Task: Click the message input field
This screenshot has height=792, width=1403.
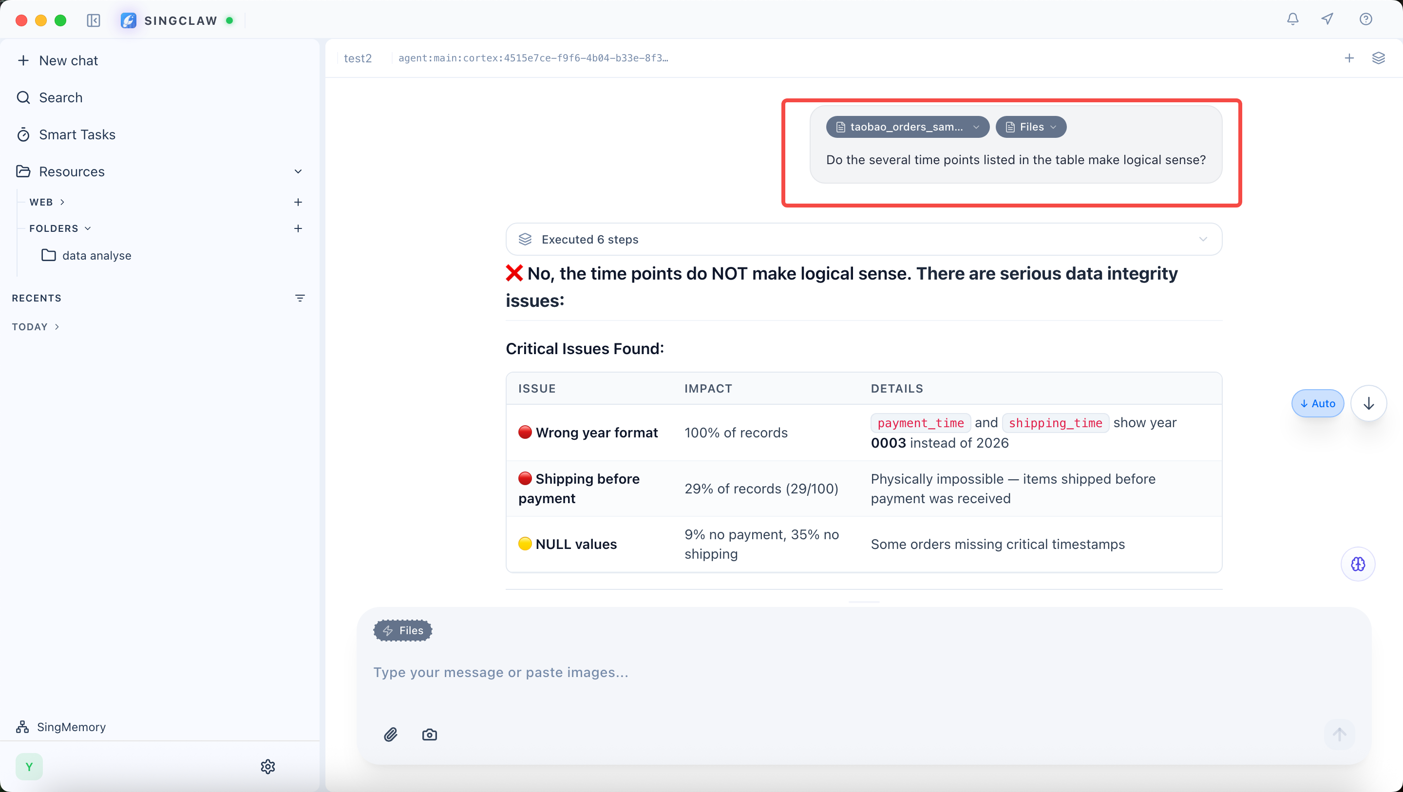Action: click(x=817, y=672)
